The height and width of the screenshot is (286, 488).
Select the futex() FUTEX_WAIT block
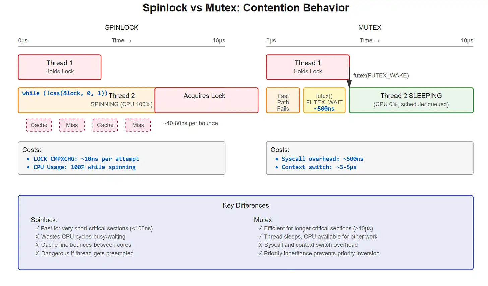(x=324, y=100)
